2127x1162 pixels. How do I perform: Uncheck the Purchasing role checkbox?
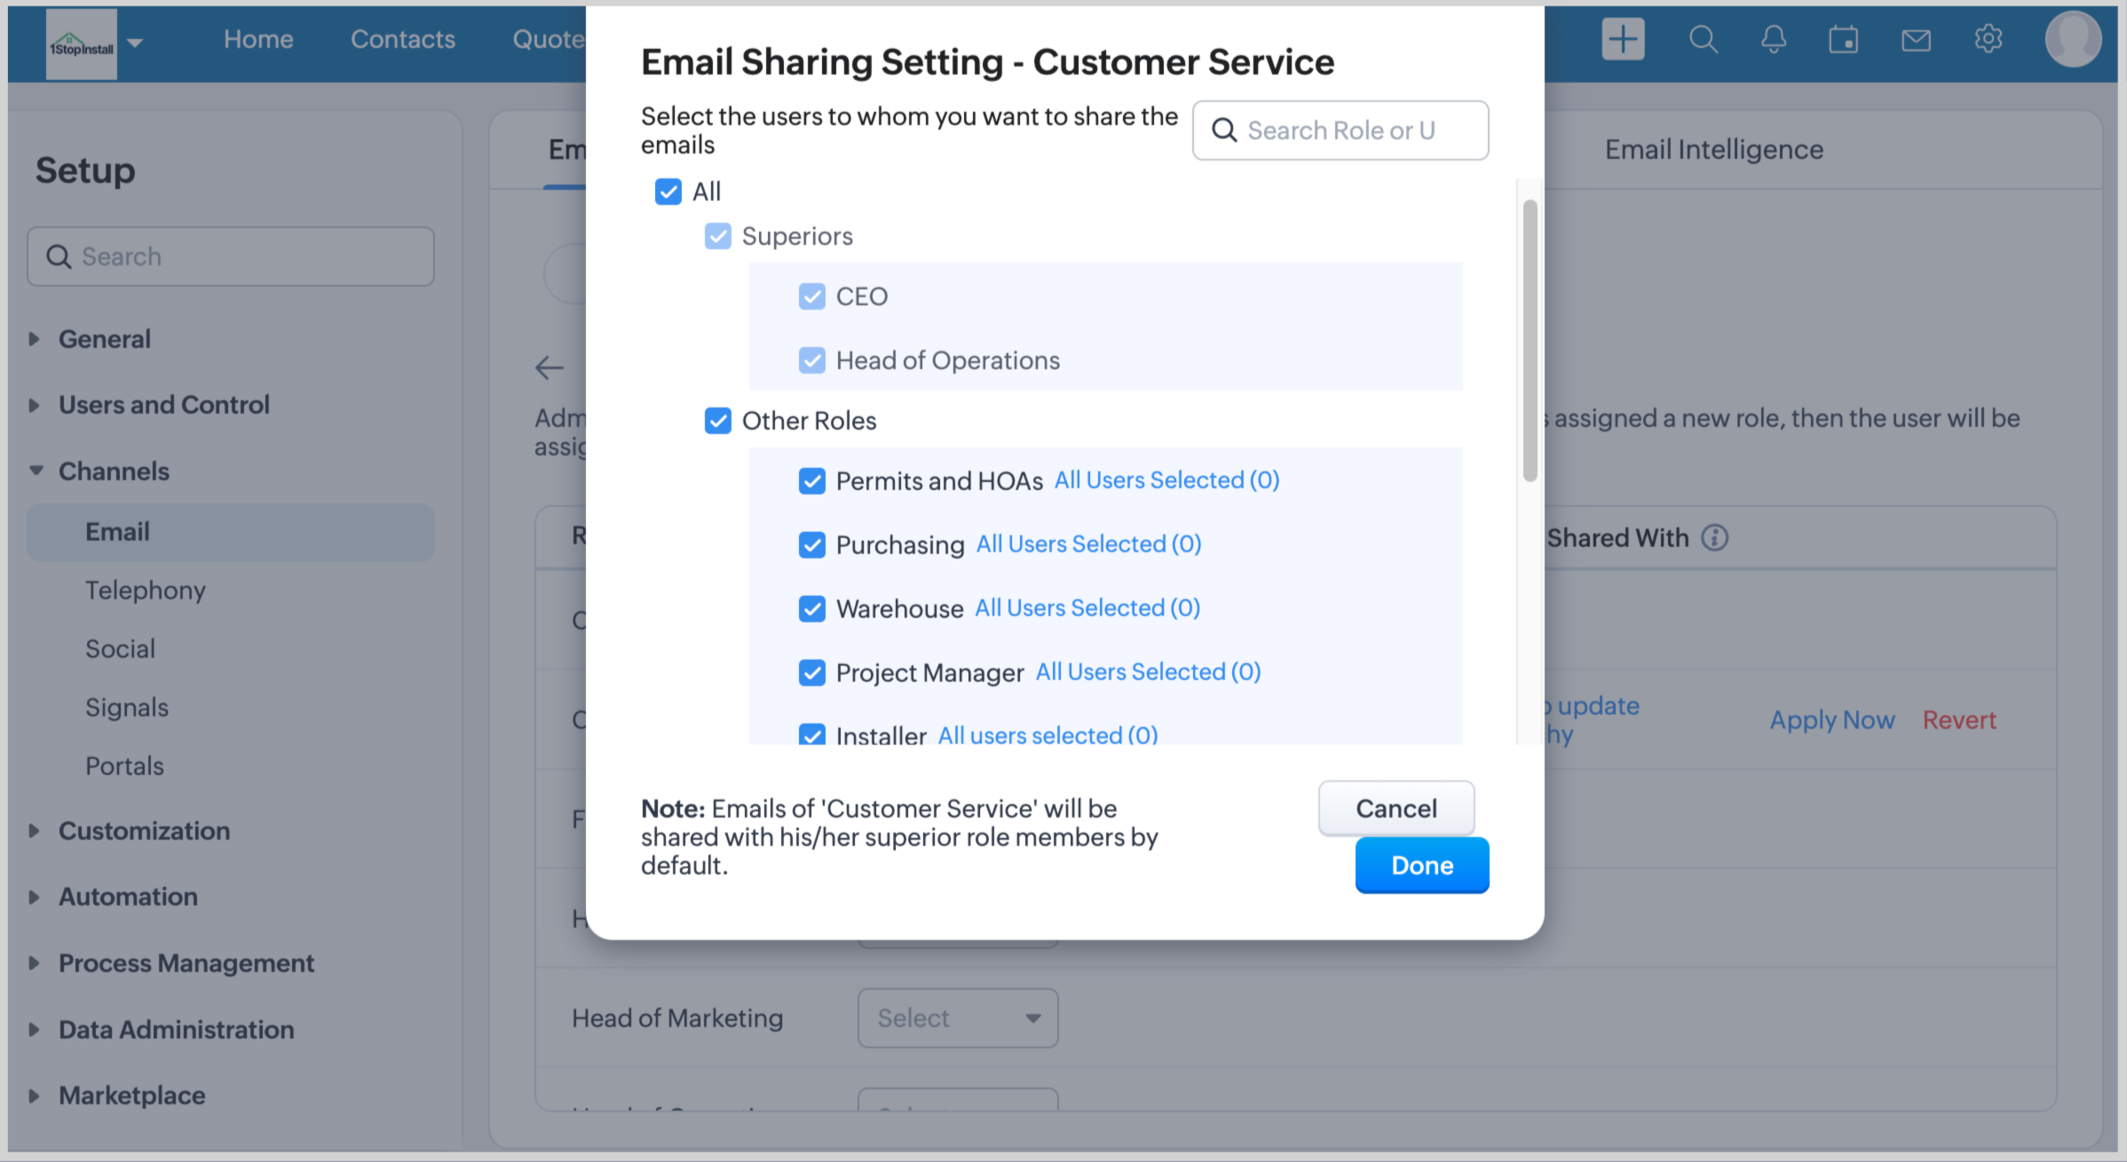(811, 545)
